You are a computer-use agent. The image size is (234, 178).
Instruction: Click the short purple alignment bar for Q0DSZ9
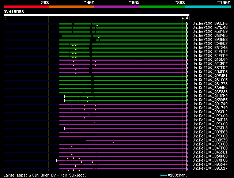(136, 141)
